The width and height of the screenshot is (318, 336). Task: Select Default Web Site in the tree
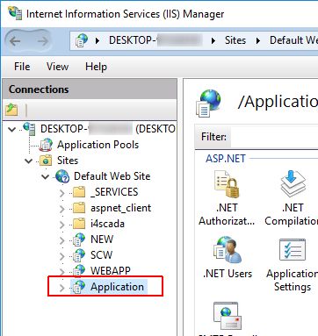pyautogui.click(x=112, y=176)
